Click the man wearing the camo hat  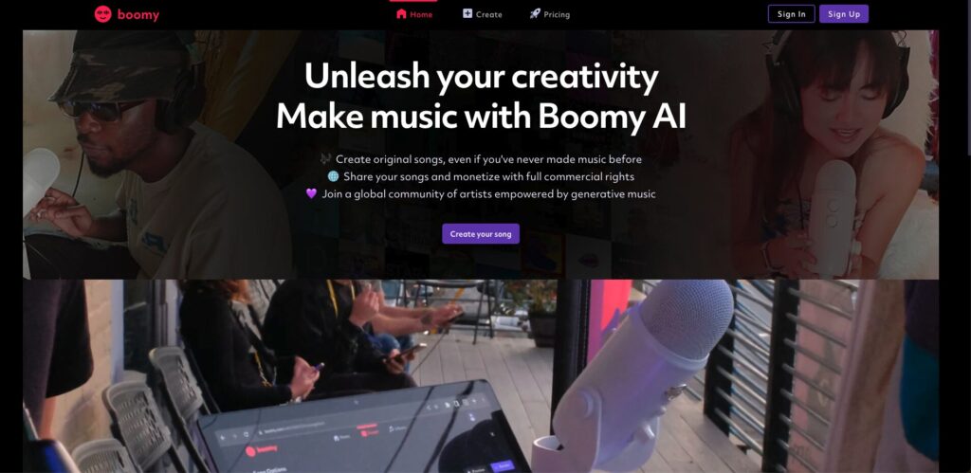click(155, 155)
